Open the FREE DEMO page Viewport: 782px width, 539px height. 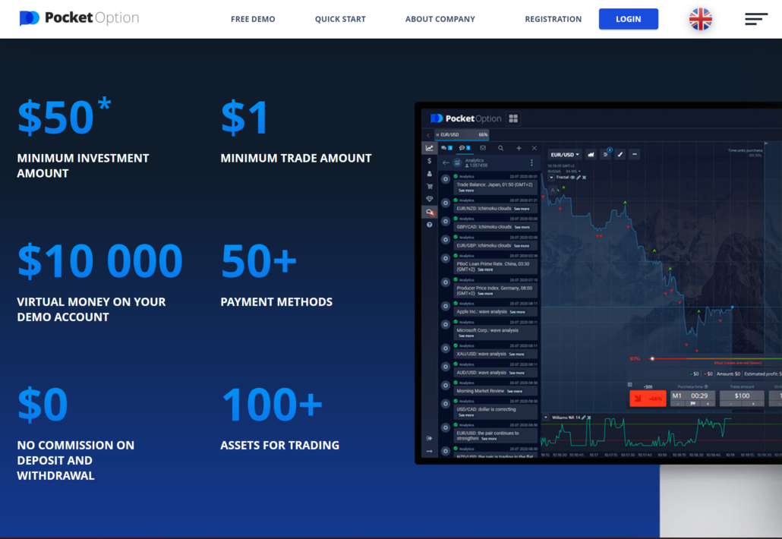coord(253,19)
